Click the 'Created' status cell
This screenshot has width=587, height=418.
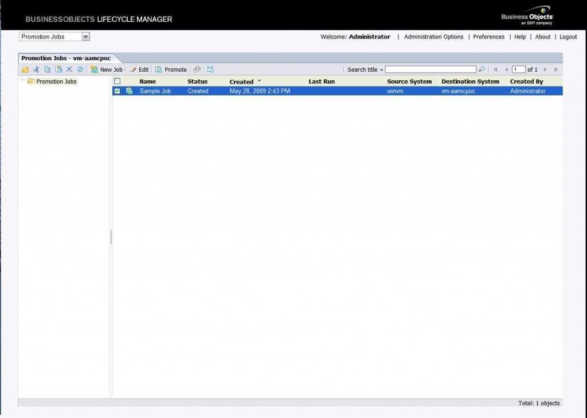pyautogui.click(x=198, y=91)
